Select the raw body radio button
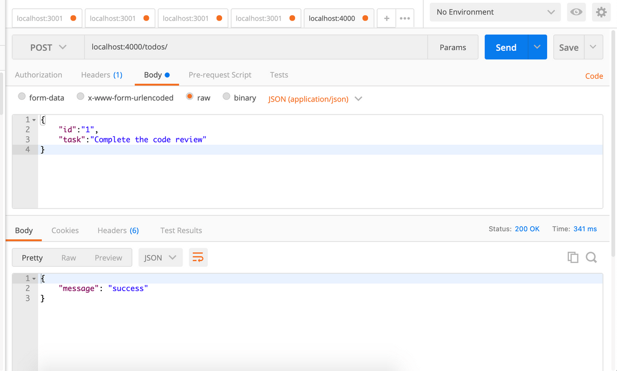Viewport: 617px width, 371px height. 189,96
